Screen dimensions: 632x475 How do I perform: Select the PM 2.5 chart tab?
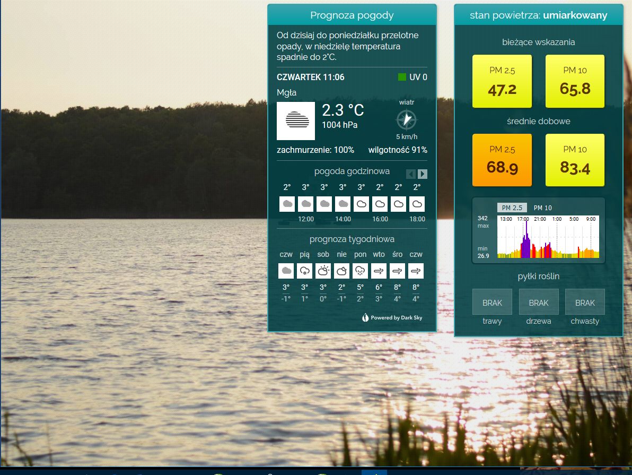click(x=512, y=208)
